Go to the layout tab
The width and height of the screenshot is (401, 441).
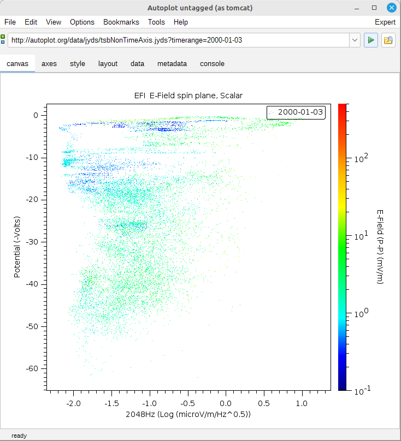coord(108,63)
